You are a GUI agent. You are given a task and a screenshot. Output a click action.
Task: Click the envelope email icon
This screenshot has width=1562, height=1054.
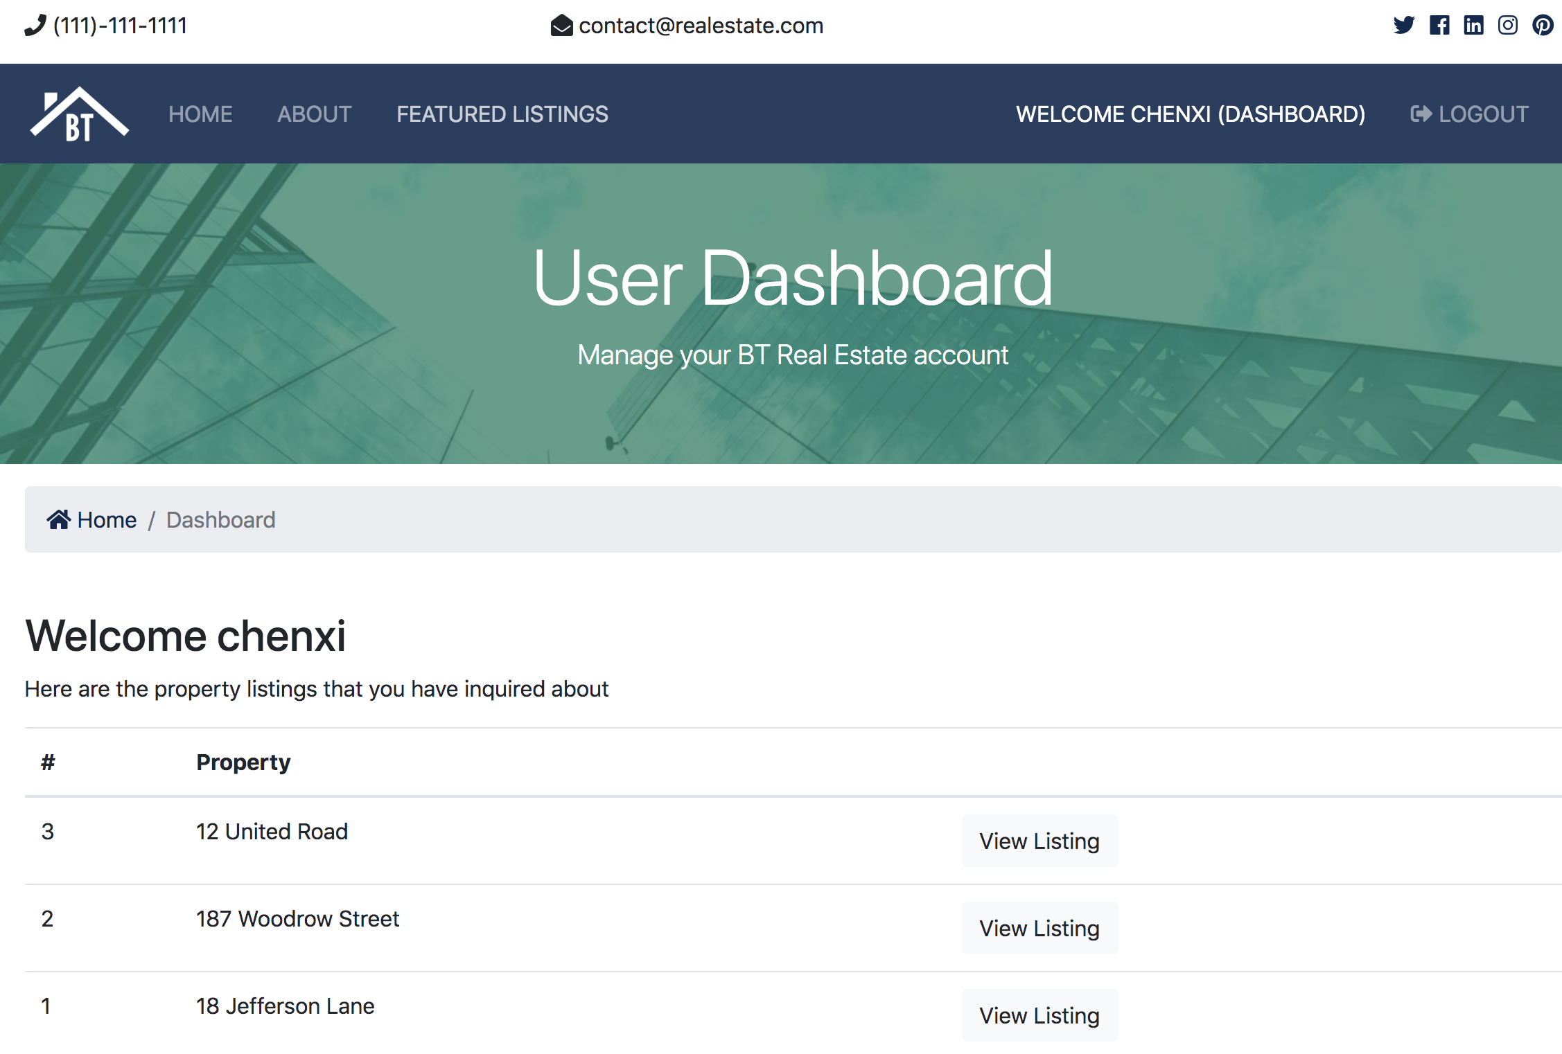point(561,26)
